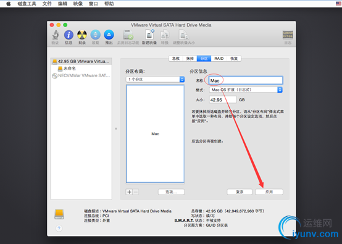Select the Partition (分区) tab
This screenshot has width=342, height=244.
pyautogui.click(x=204, y=59)
